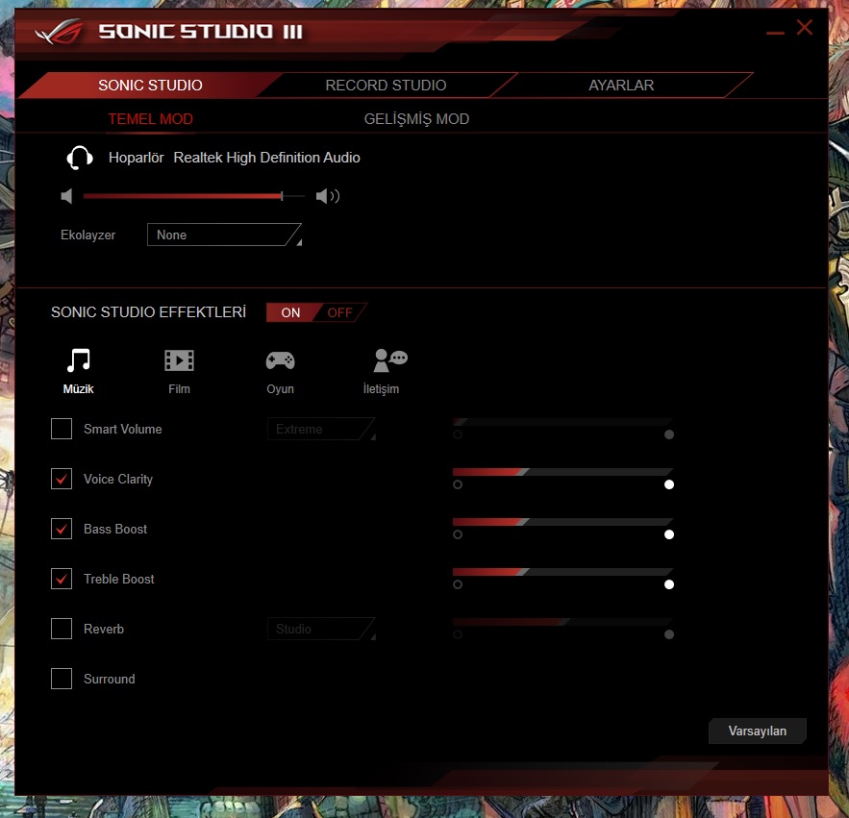Uncheck the Bass Boost checkbox

tap(62, 529)
